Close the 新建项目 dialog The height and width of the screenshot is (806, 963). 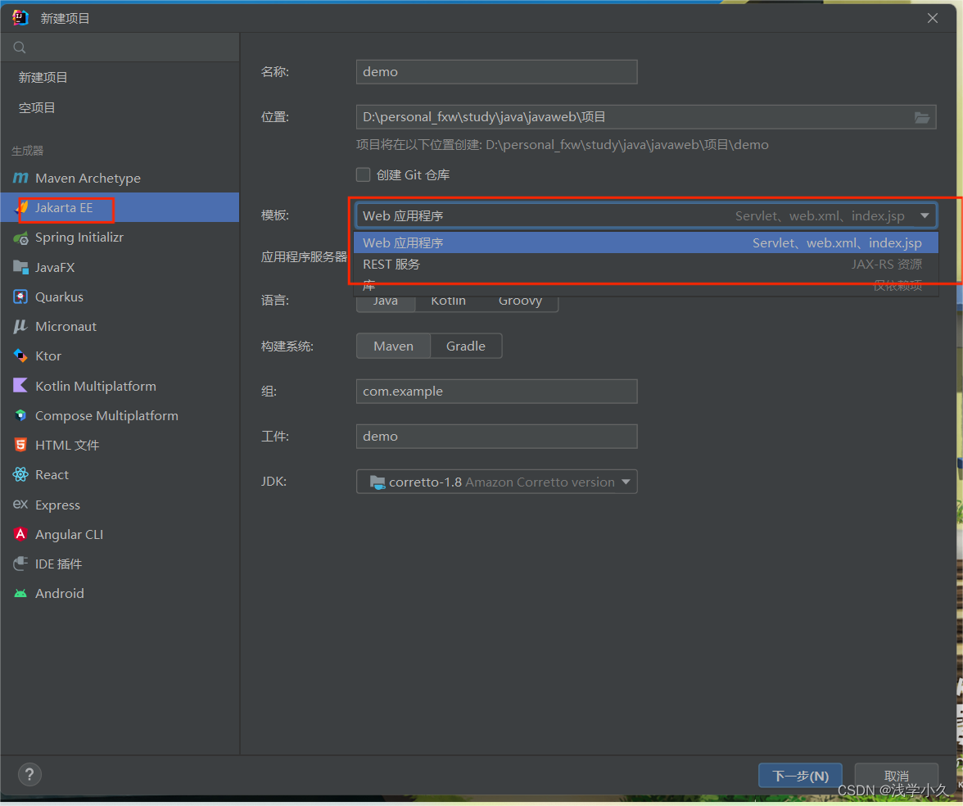[932, 18]
